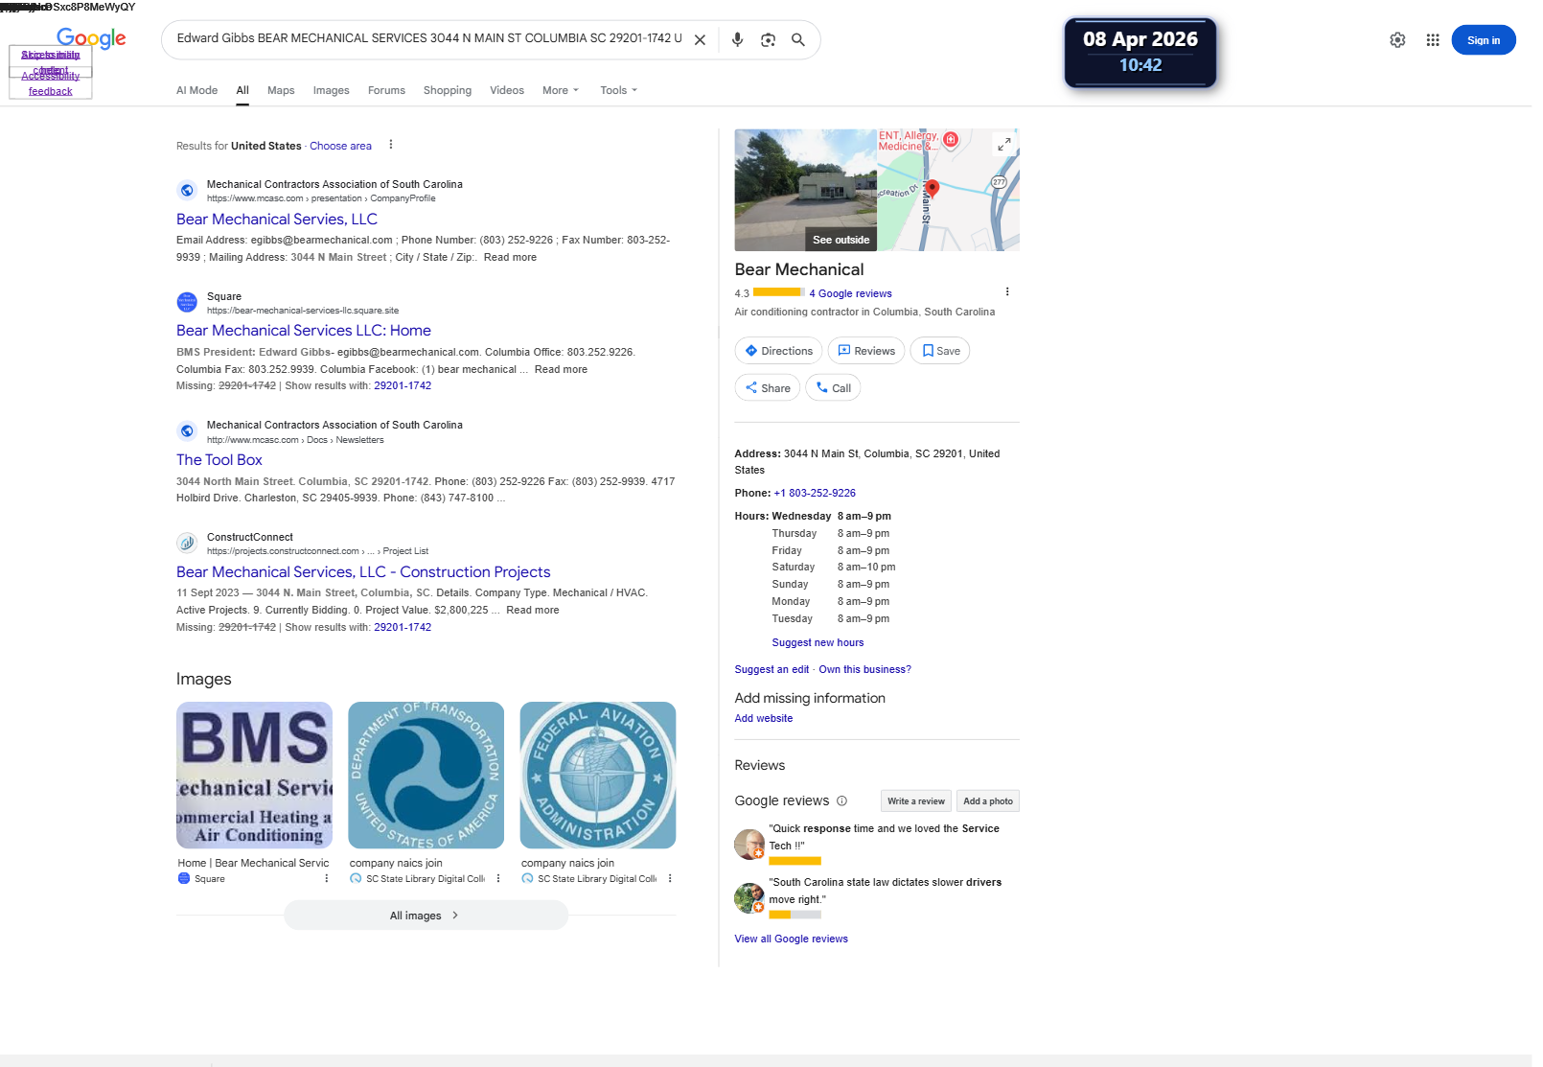Screen dimensions: 1543x1067
Task: Open Google settings gear icon
Action: point(1397,40)
